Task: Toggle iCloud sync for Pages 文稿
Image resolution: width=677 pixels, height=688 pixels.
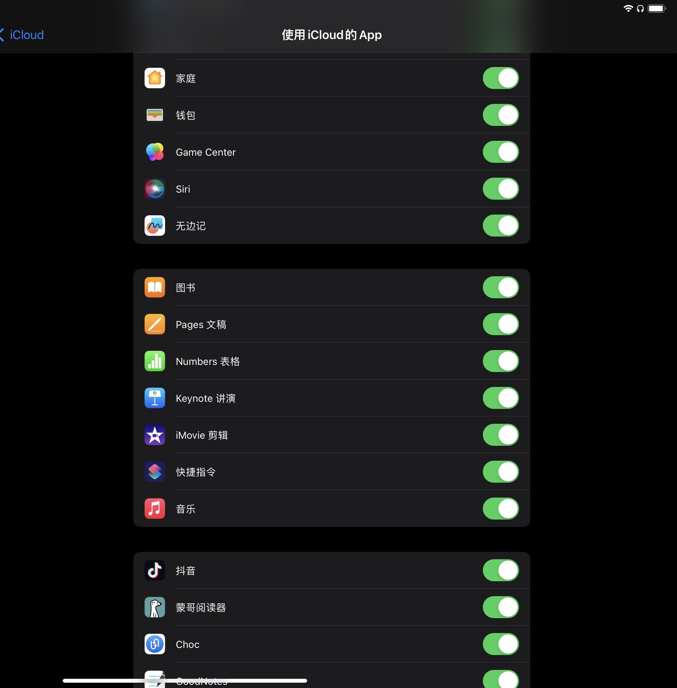Action: (501, 324)
